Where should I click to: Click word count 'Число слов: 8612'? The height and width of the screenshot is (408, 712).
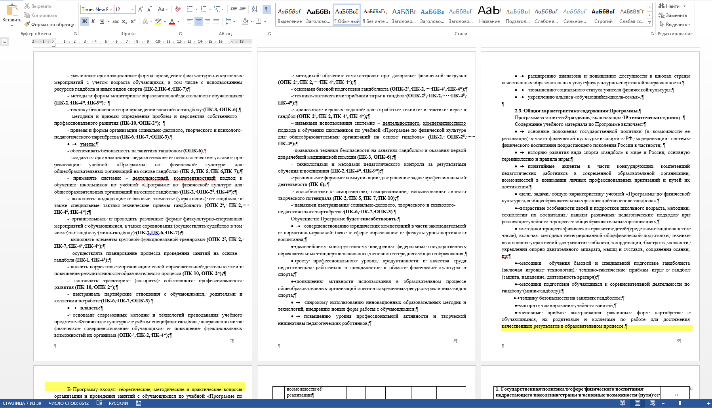69,403
